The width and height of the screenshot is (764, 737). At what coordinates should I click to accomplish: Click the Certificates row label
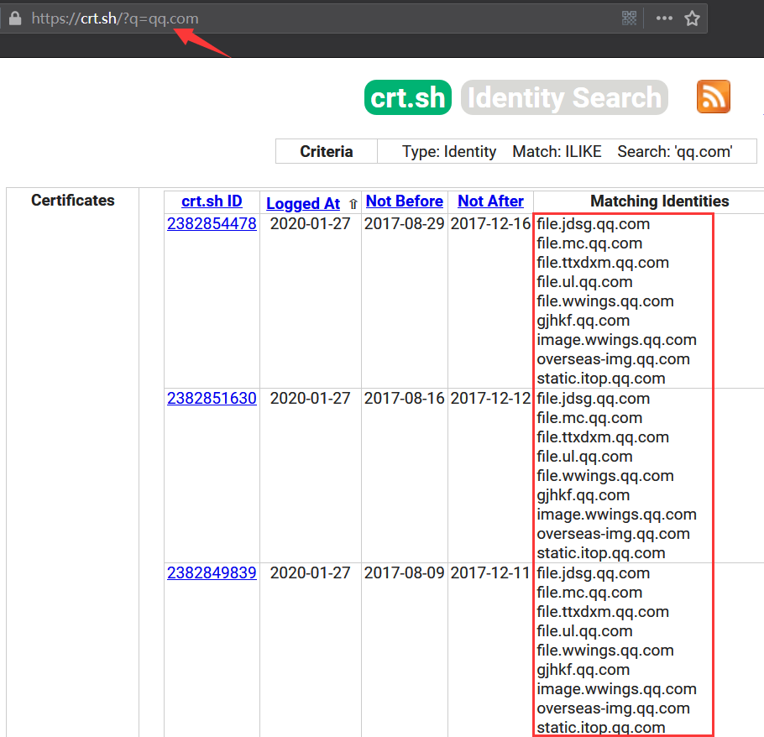(72, 201)
